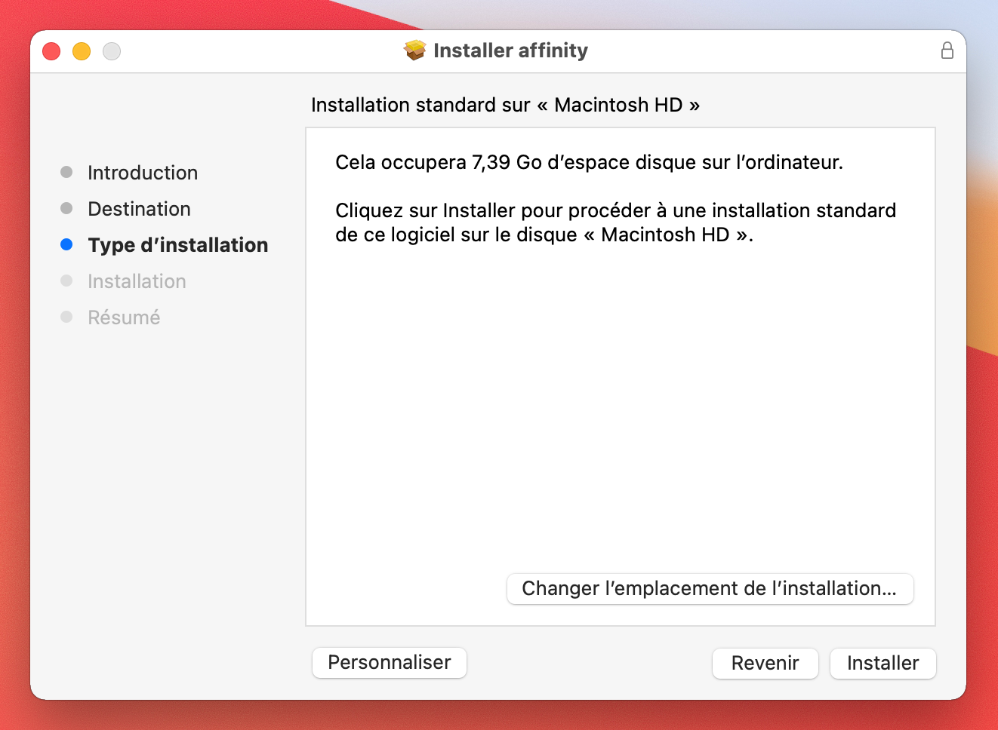The height and width of the screenshot is (730, 998).
Task: Click the gray bullet next to Destination
Action: coord(66,208)
